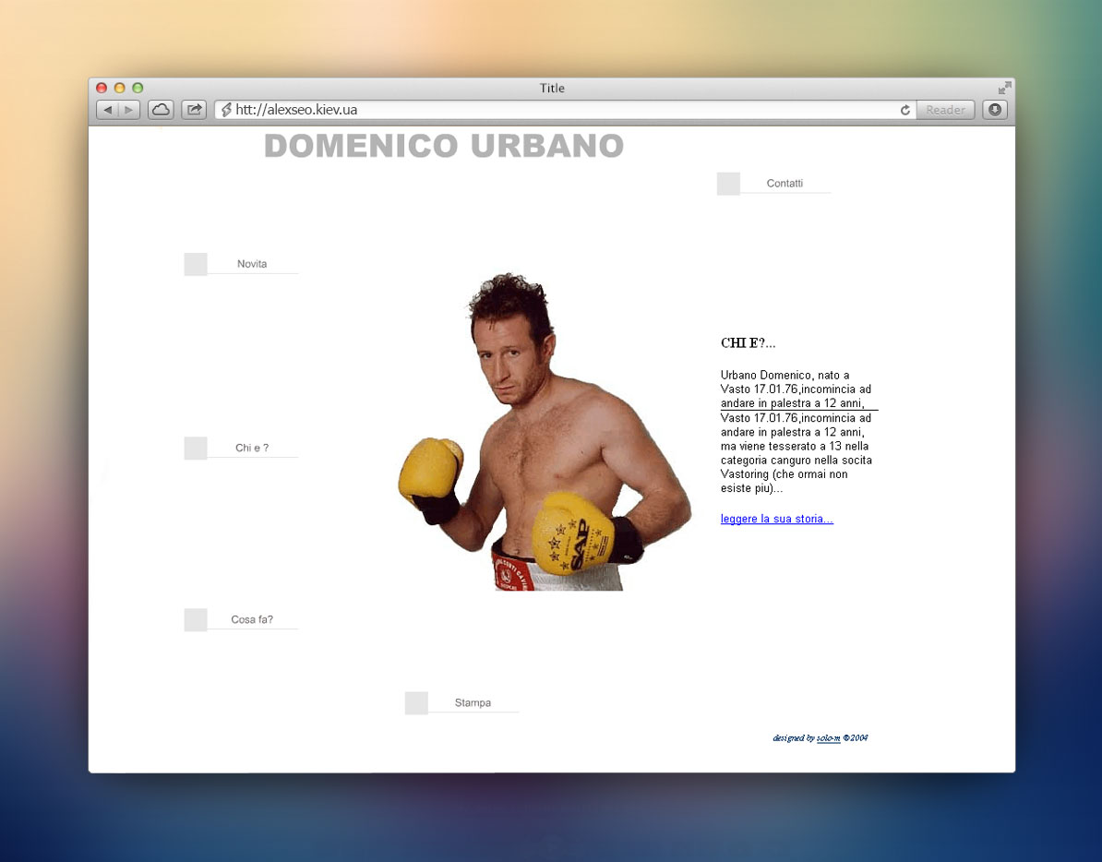Select the Novita navigation item
This screenshot has width=1102, height=862.
click(x=251, y=263)
